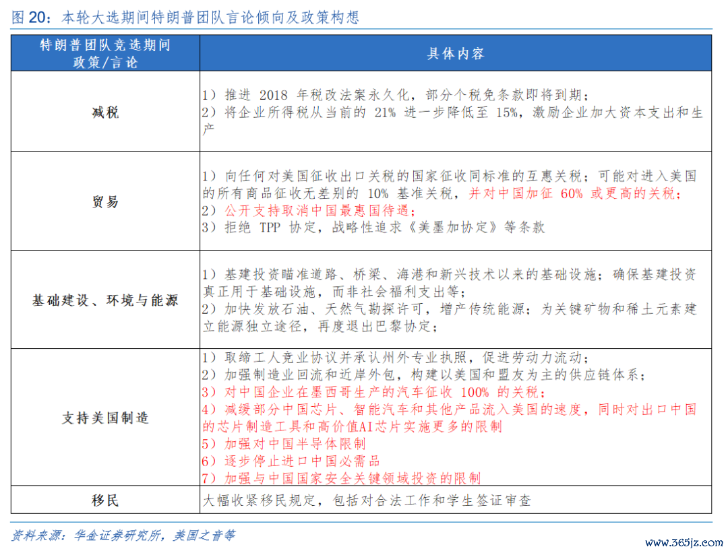Select the header cell '具体内容'
Screen dimensions: 728x553
click(456, 53)
